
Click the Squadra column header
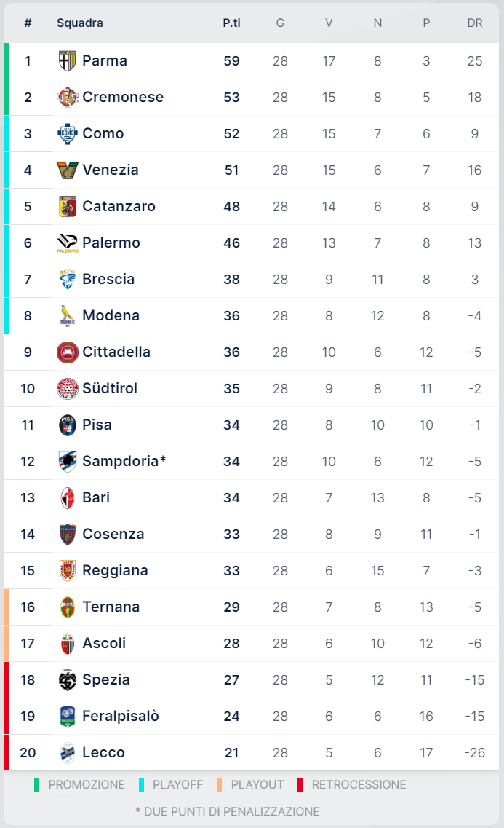click(x=80, y=23)
